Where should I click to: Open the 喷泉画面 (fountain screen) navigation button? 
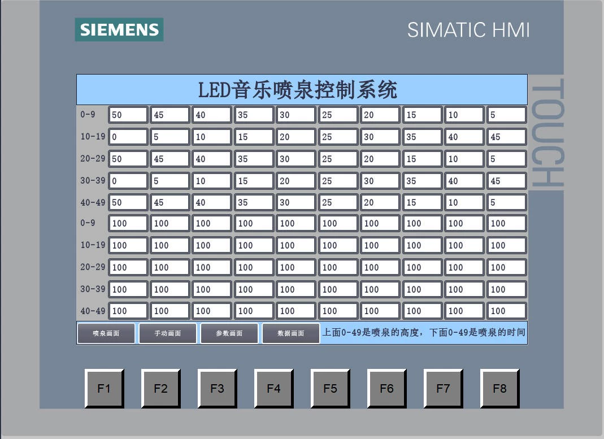pyautogui.click(x=106, y=333)
